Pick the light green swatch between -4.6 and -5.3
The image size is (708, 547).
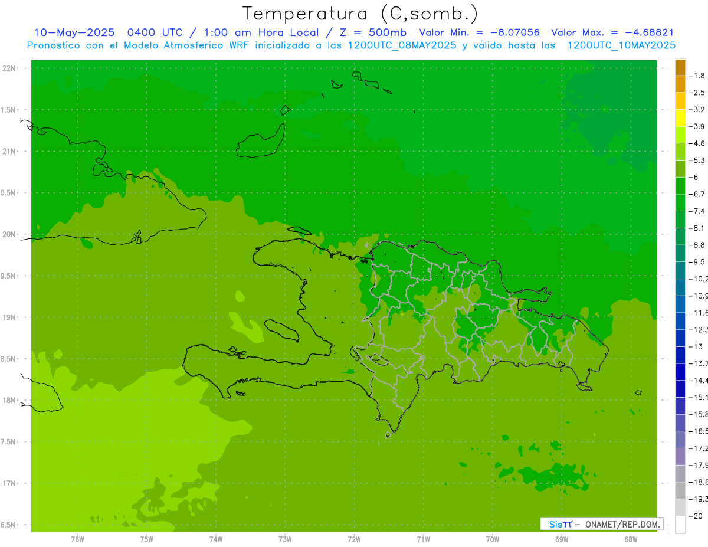(x=681, y=152)
